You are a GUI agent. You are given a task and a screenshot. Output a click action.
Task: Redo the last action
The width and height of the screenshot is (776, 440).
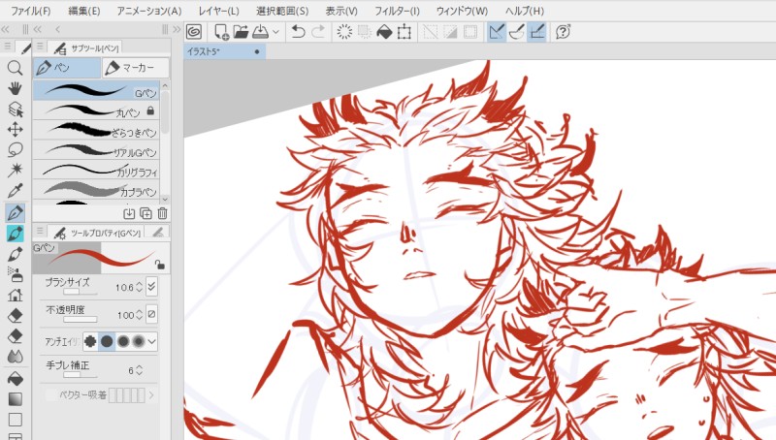(318, 32)
